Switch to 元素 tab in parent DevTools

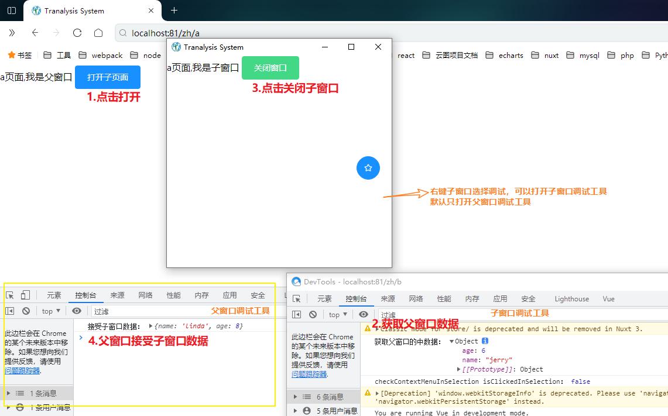tap(54, 295)
